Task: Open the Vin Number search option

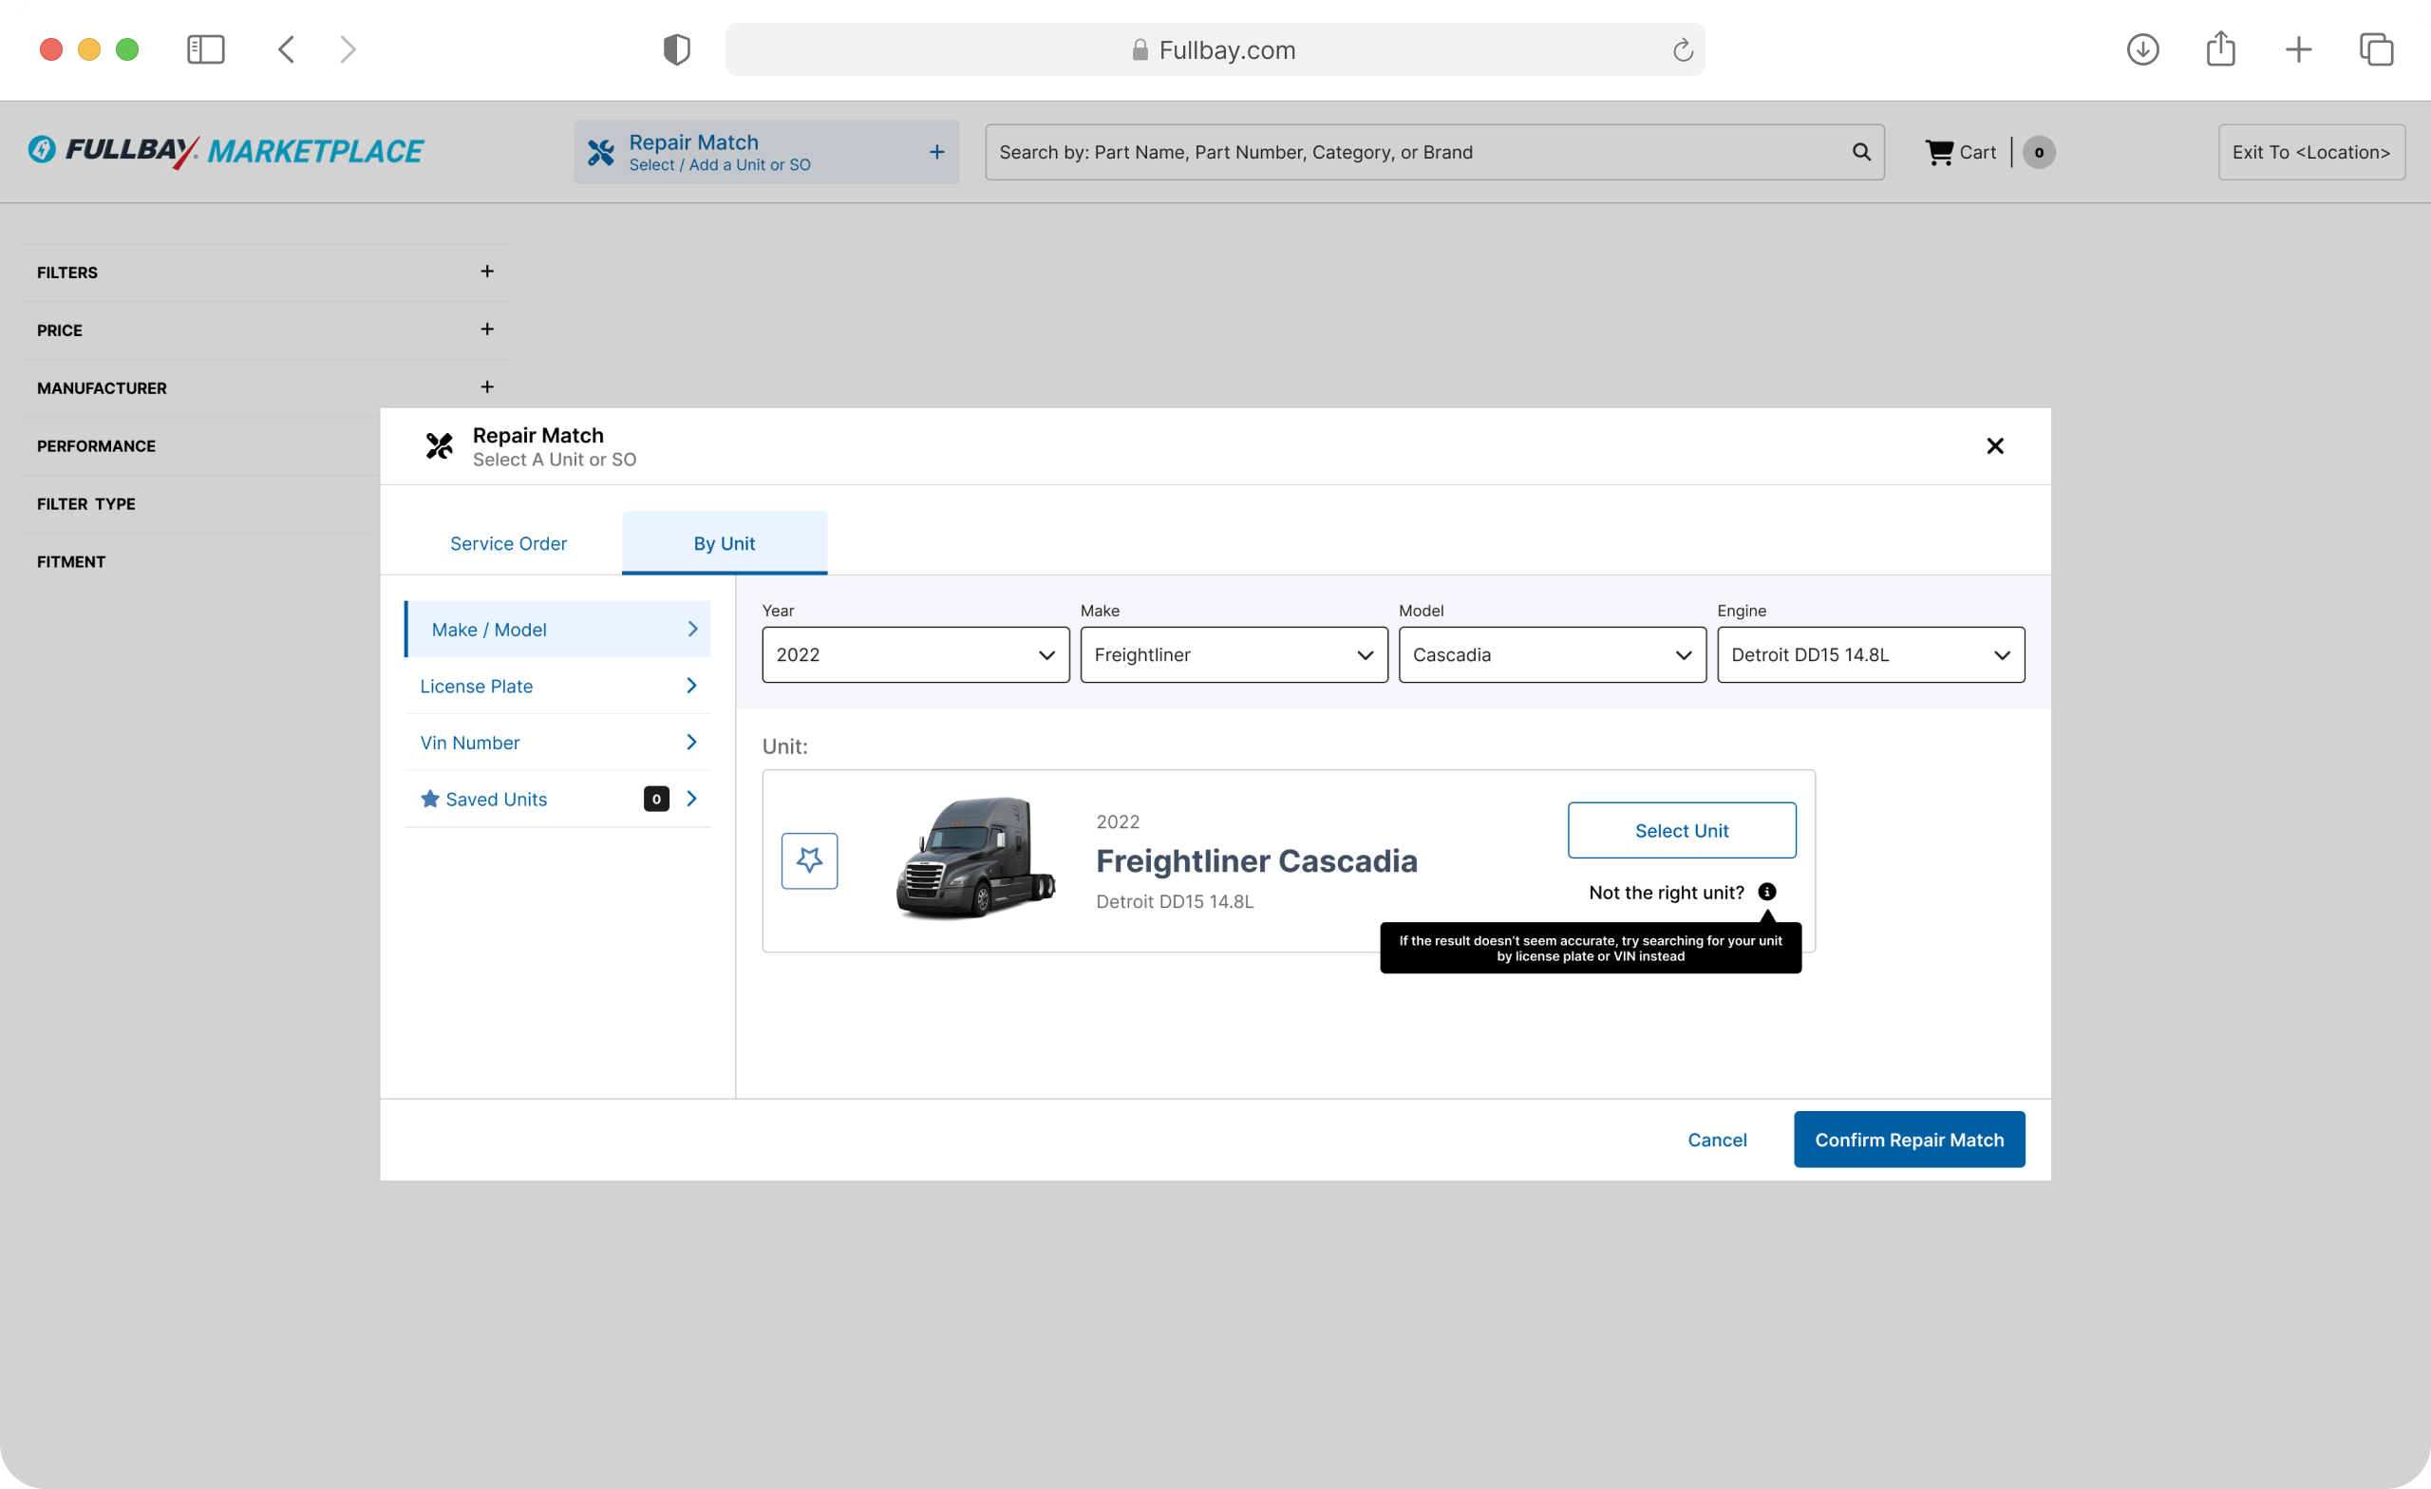Action: coord(470,742)
